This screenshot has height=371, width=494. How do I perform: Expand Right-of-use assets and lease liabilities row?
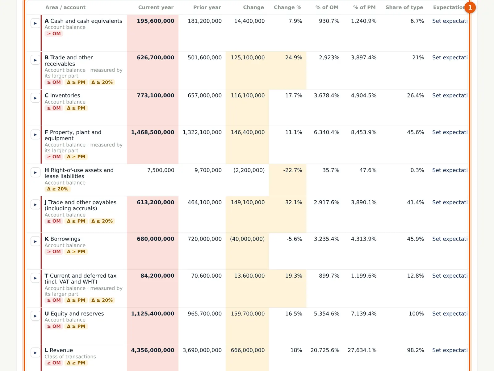(36, 173)
